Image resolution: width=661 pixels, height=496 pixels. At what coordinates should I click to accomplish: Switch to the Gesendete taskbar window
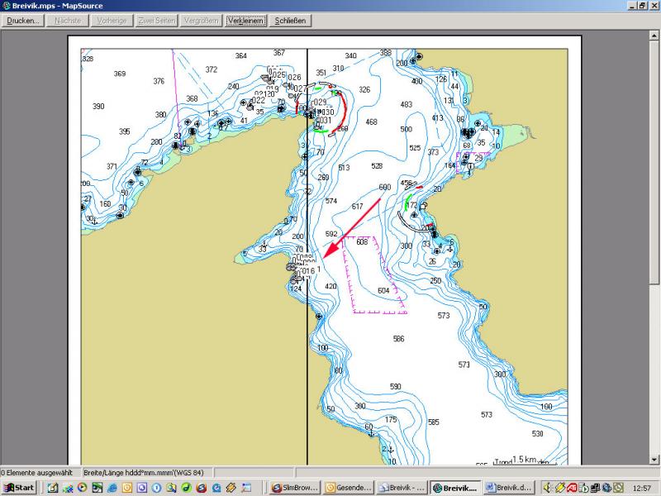click(348, 488)
